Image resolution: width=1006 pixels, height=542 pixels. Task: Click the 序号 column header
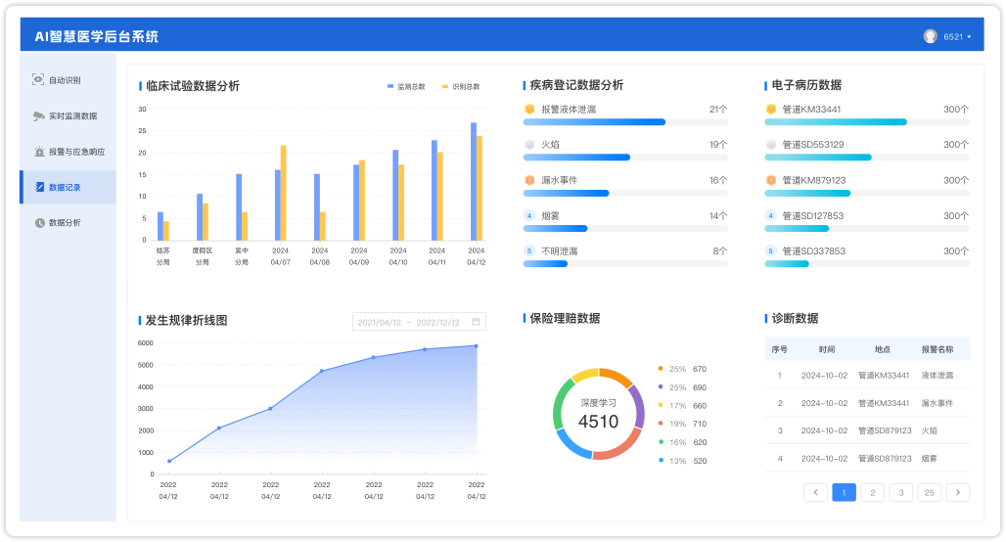[780, 349]
